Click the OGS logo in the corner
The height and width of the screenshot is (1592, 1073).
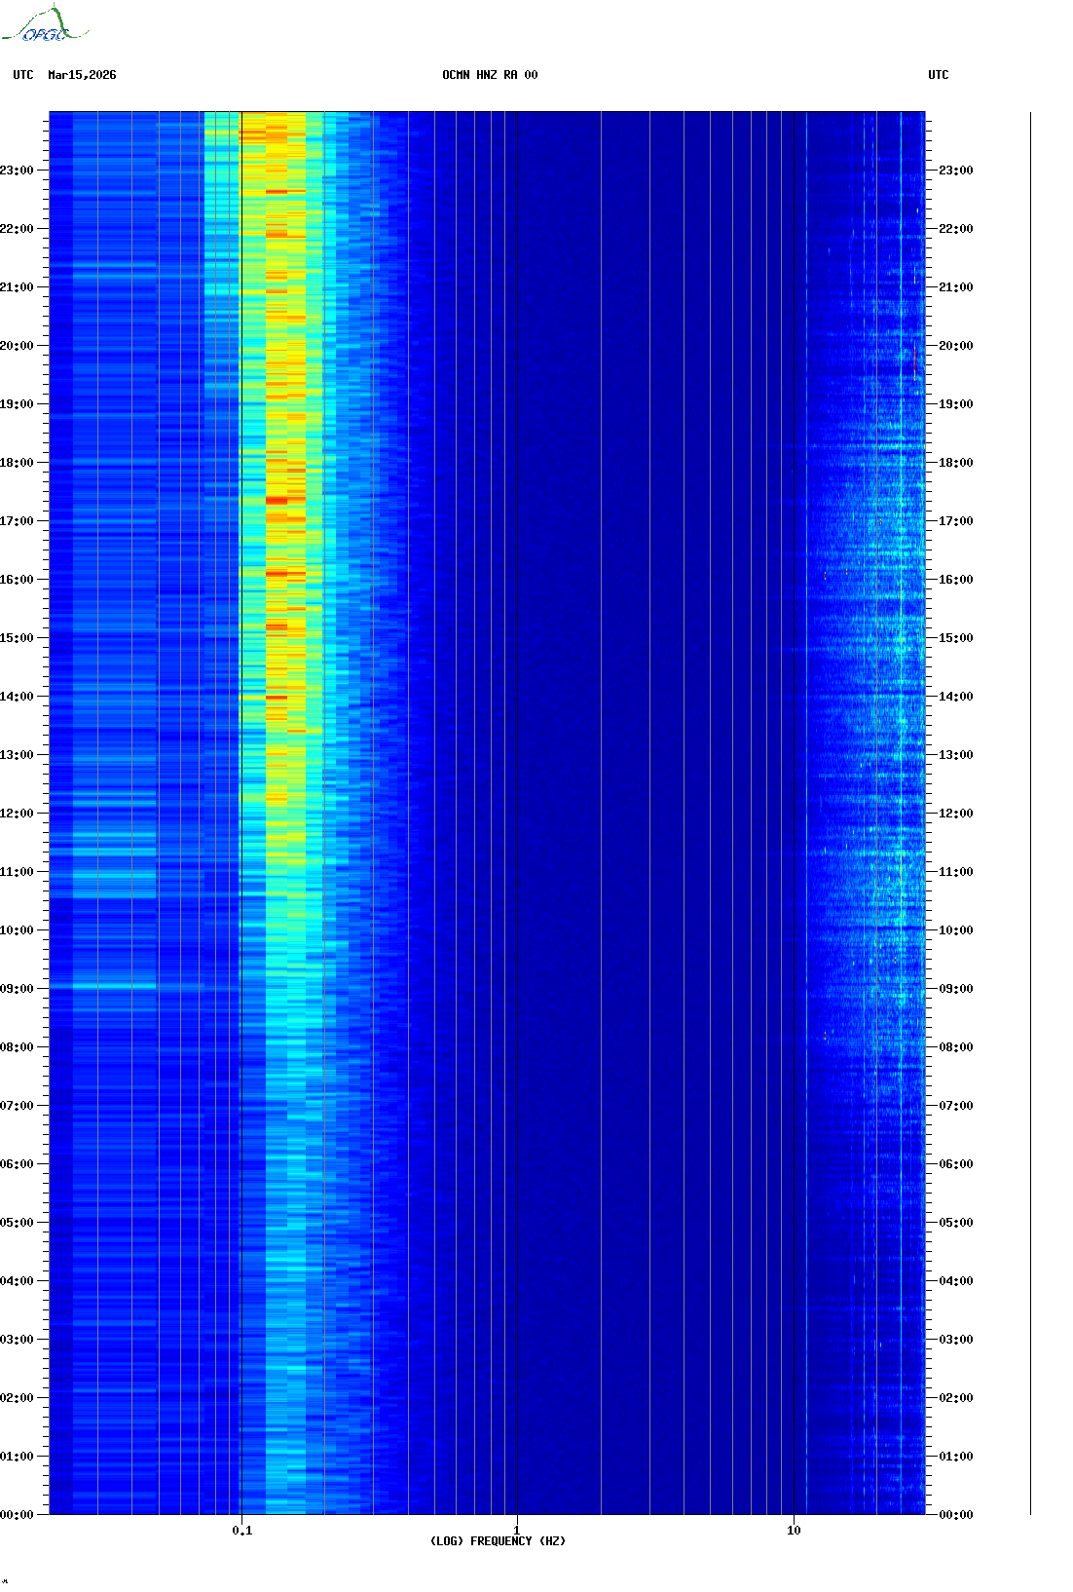coord(44,25)
